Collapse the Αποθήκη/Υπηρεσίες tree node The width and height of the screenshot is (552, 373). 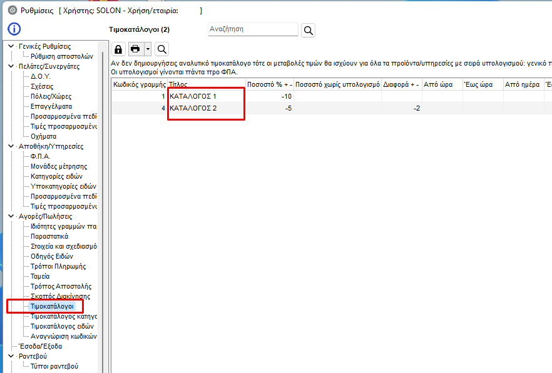[x=11, y=146]
